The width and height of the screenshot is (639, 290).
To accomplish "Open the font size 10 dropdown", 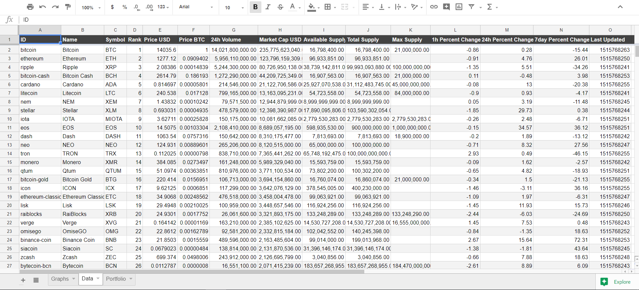I will [x=234, y=7].
